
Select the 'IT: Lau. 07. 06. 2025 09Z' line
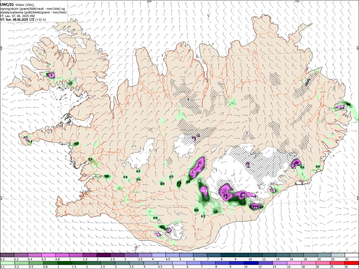click(x=18, y=16)
